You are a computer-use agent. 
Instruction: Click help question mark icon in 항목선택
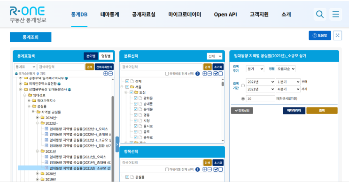point(197,169)
